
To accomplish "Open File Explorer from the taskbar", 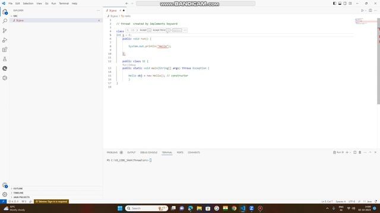I will (x=199, y=208).
